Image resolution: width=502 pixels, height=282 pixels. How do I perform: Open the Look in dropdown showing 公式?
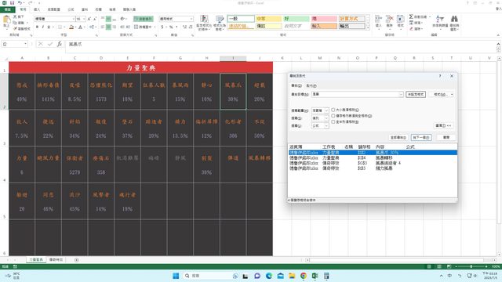coord(320,126)
